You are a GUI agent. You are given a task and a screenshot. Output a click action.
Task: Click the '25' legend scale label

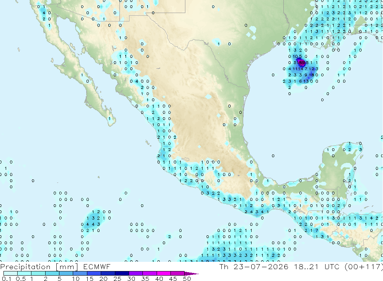117,279
